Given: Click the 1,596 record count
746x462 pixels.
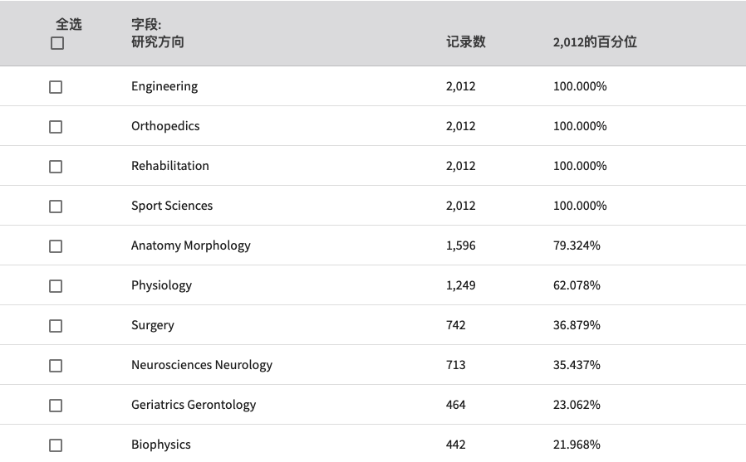Looking at the screenshot, I should [460, 246].
